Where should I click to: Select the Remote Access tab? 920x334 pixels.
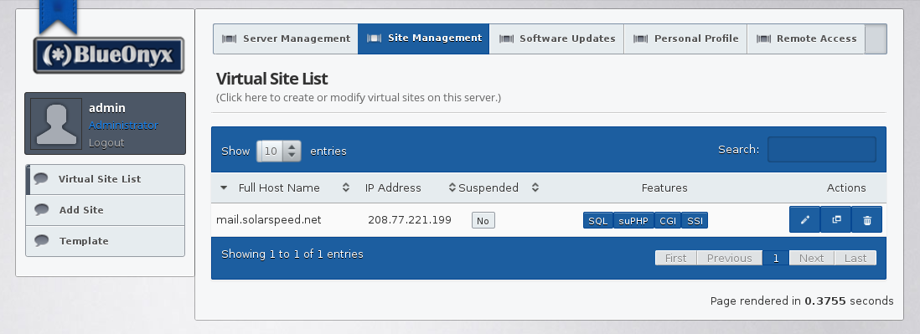click(806, 39)
